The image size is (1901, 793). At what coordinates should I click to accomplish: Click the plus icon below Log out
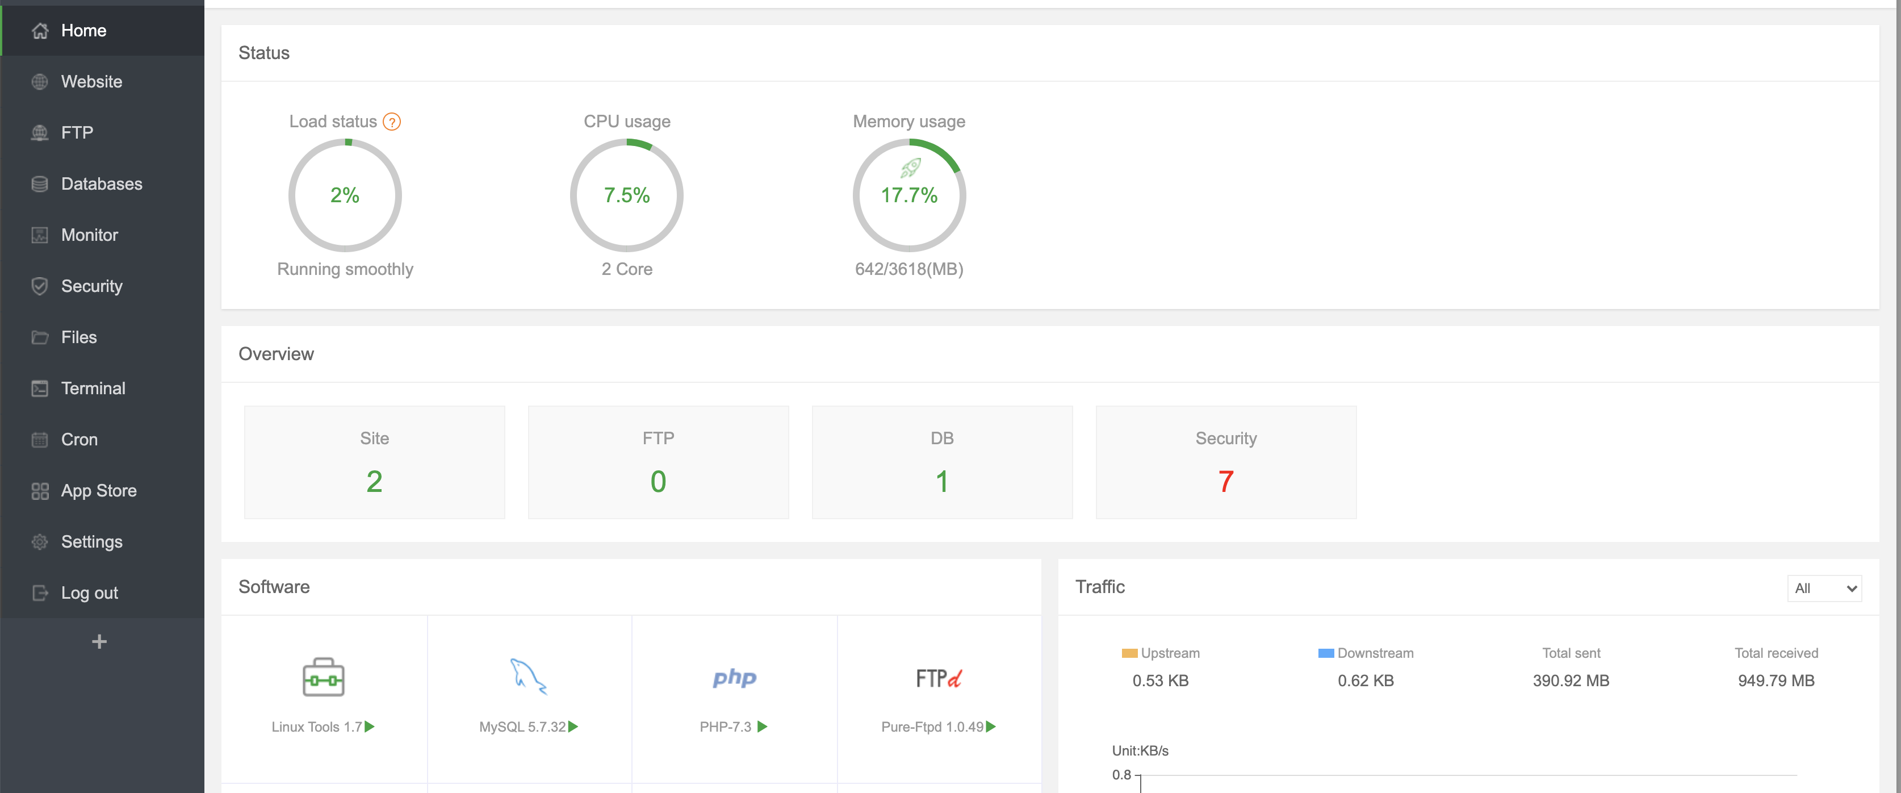[99, 642]
